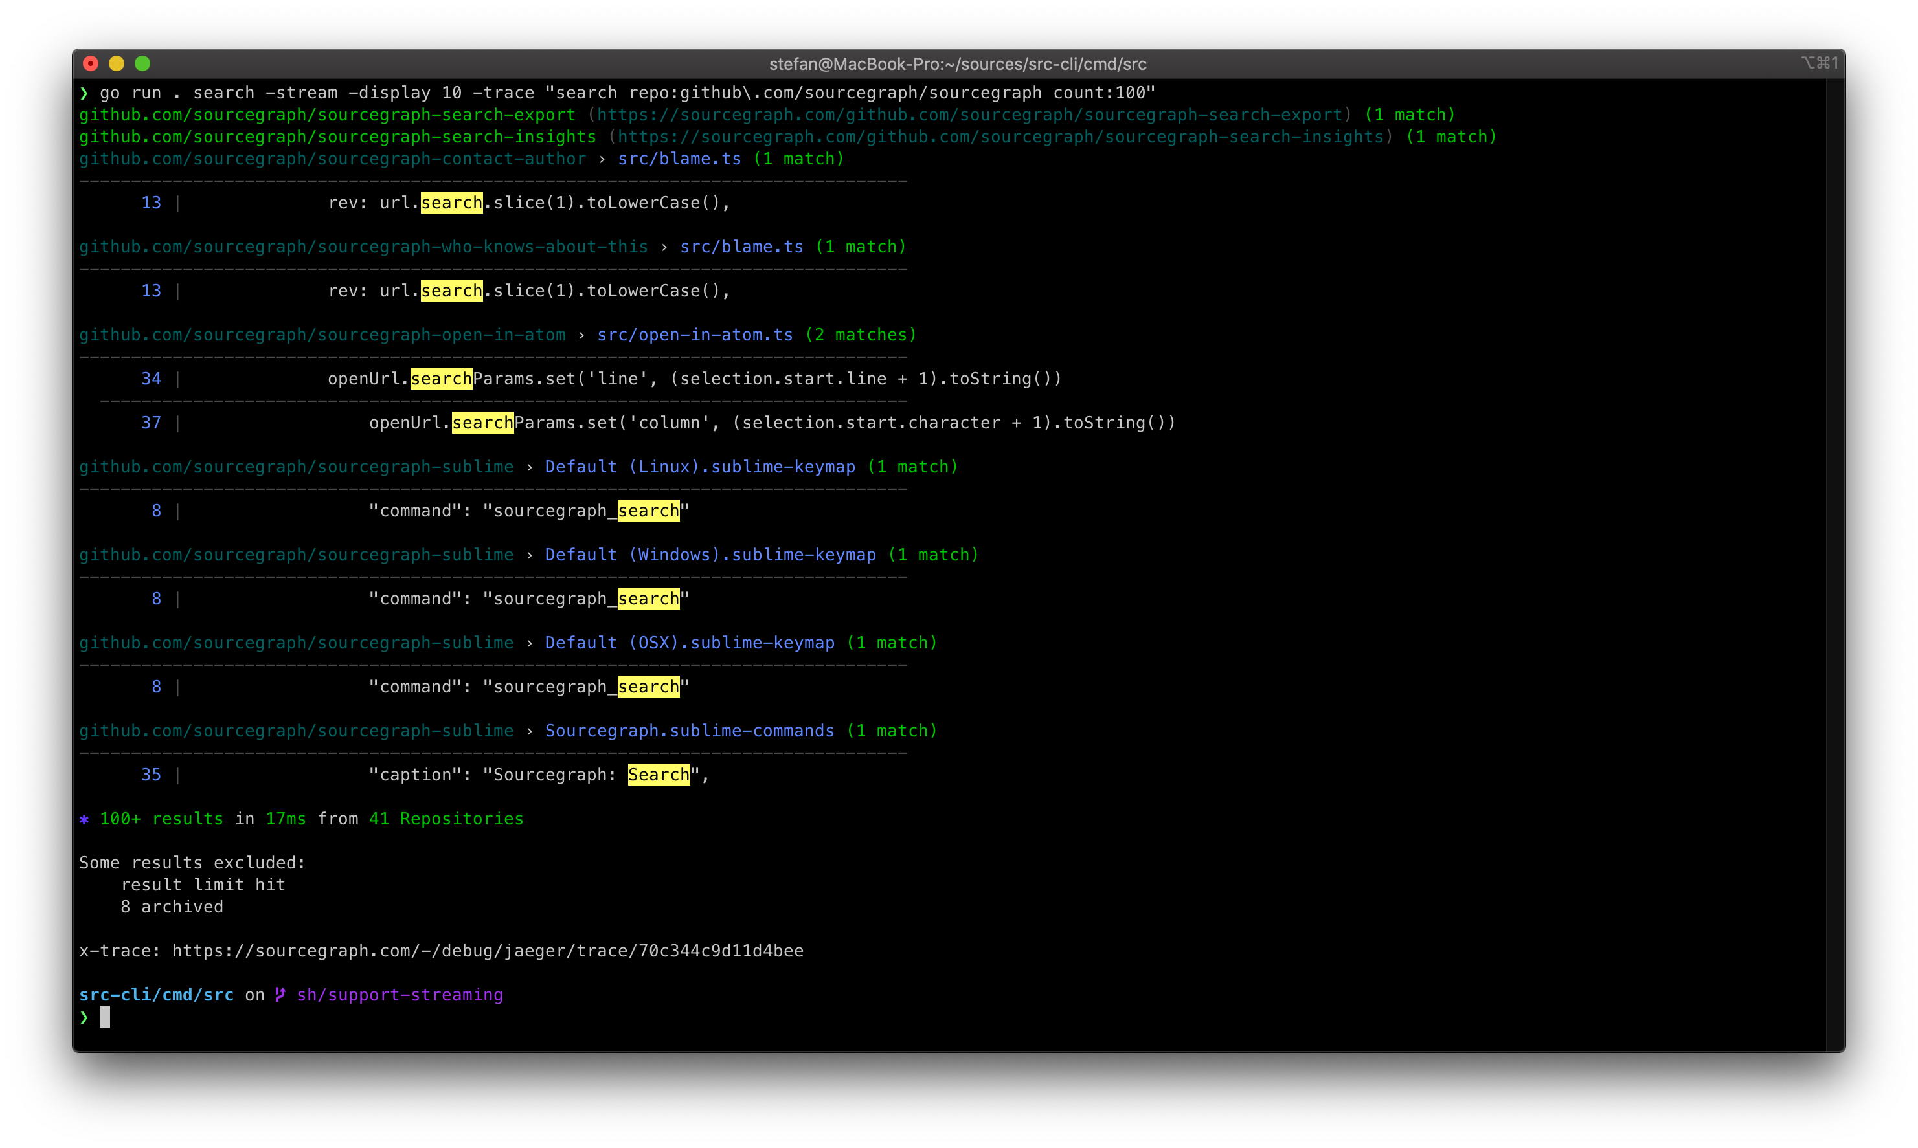Click the ⌥⌘1 shortcut indicator in the titlebar
The image size is (1918, 1148).
coord(1819,63)
